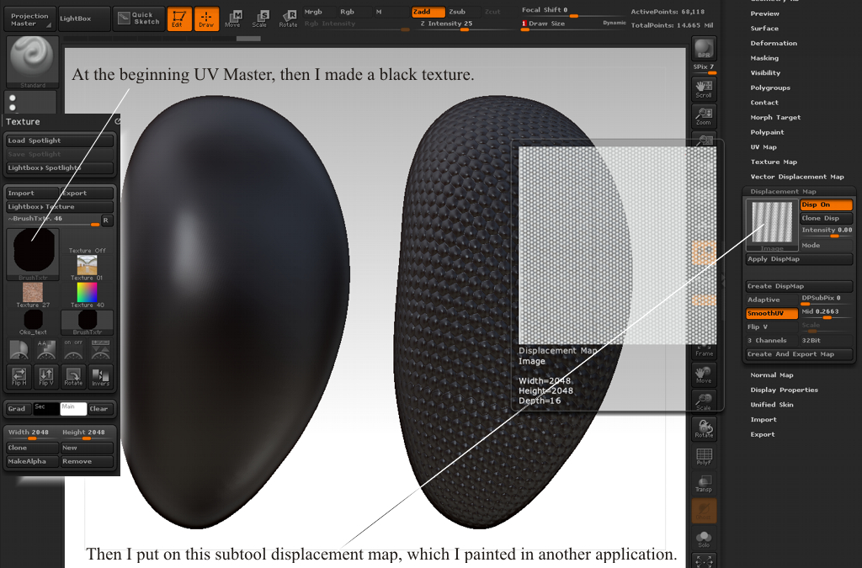Expand the Polygroups subpalette

tap(770, 88)
